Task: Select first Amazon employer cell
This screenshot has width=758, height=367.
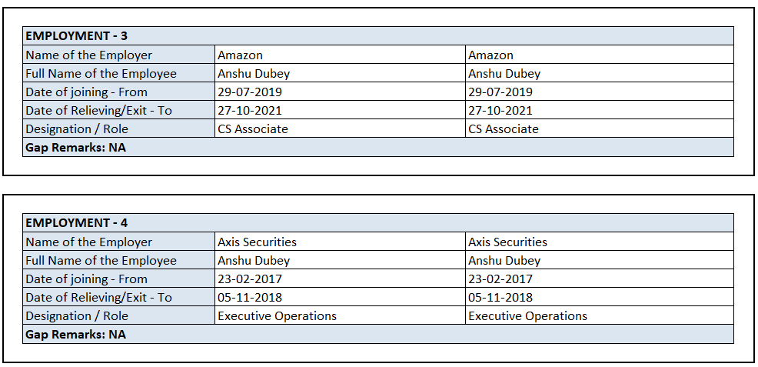Action: pyautogui.click(x=241, y=55)
